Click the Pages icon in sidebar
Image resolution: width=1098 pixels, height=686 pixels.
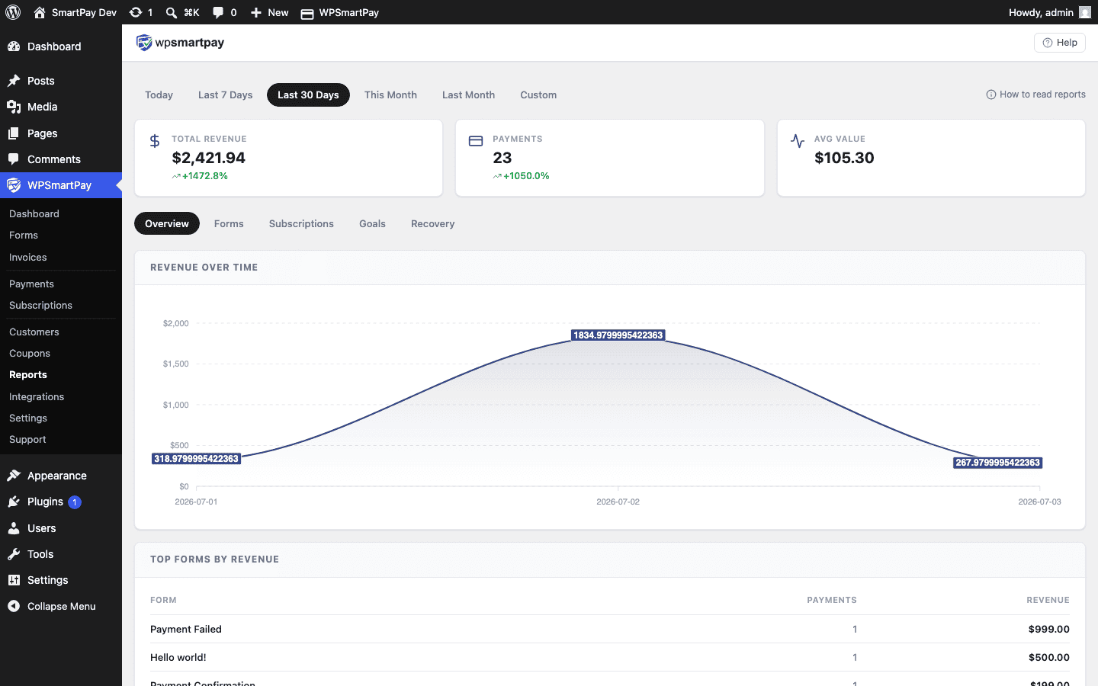click(14, 133)
